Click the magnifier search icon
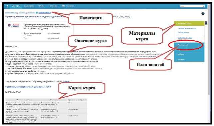Screen dimensions: 214x126 tap(203, 6)
